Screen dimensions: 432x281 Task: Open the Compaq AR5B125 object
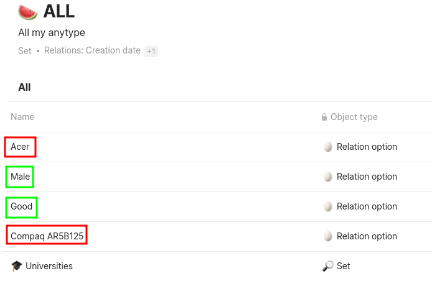coord(47,236)
